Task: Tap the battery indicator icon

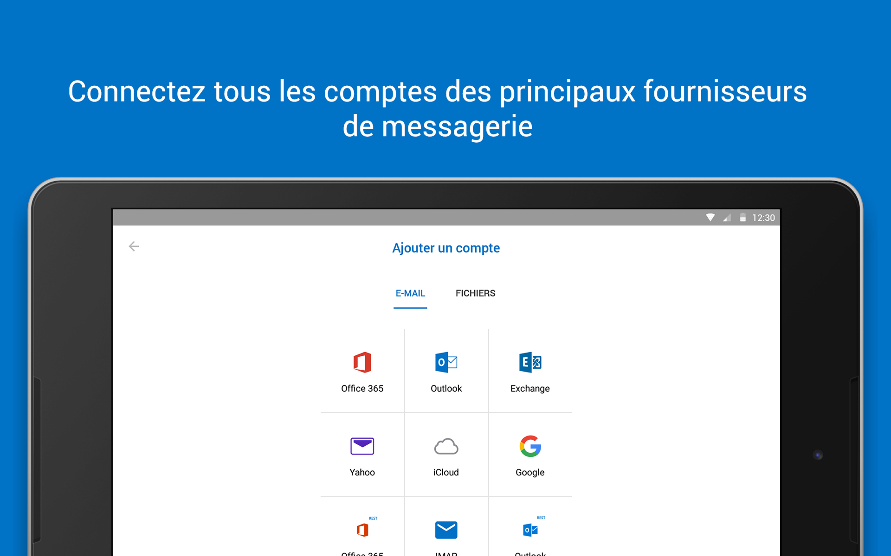Action: pos(742,217)
